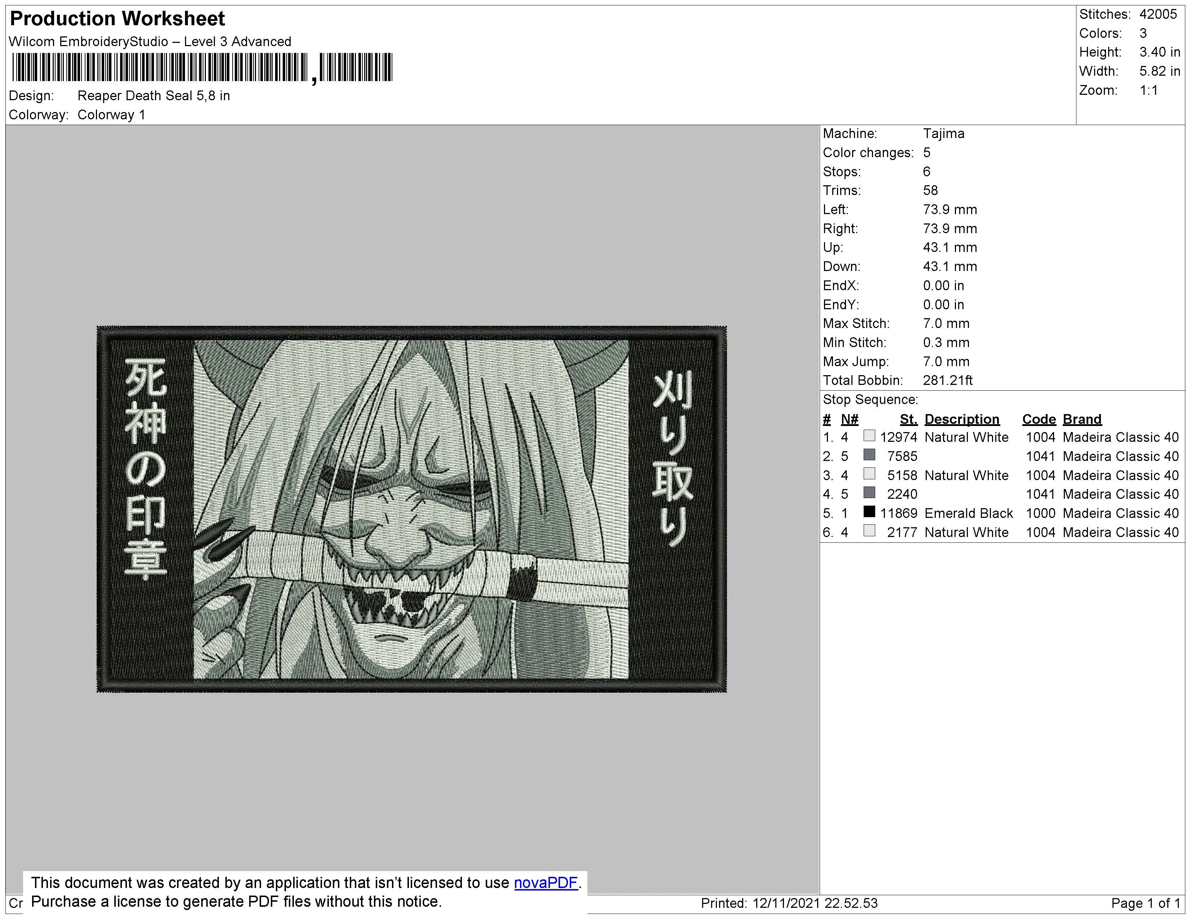Click the Zoom value 1:1
This screenshot has height=919, width=1190.
[x=1149, y=90]
